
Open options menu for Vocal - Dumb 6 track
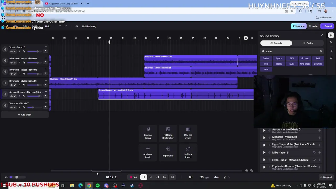pyautogui.click(x=46, y=47)
